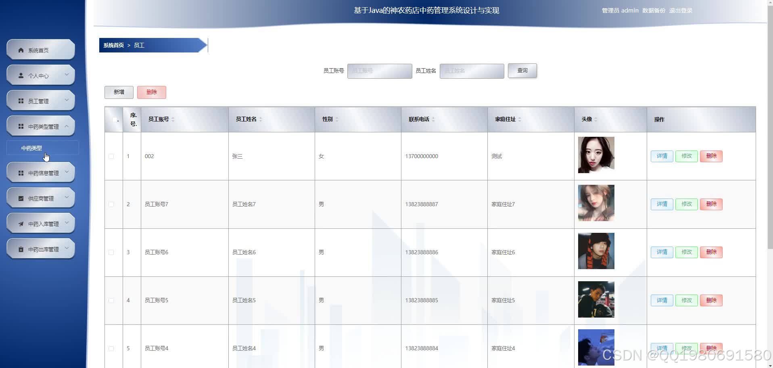Focus the 员工姓名 search input
The height and width of the screenshot is (368, 773).
coord(472,71)
